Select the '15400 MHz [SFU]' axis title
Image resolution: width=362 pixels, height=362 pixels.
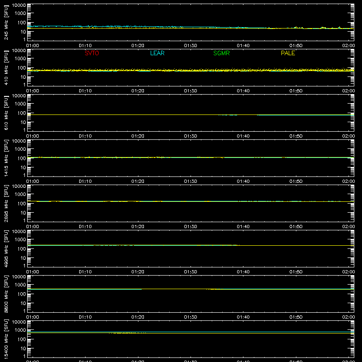pos(6,339)
